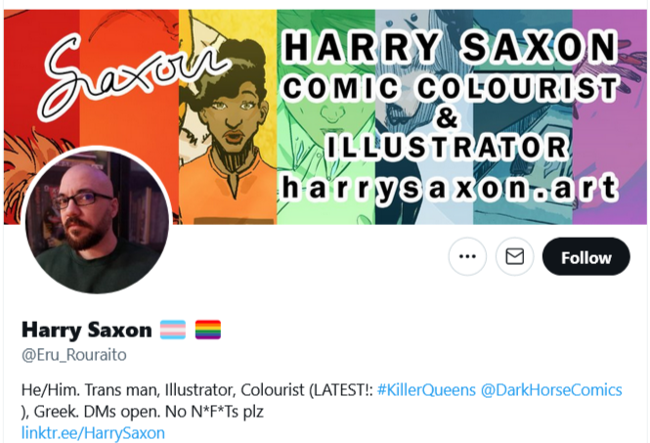Open the three-dot more options menu
This screenshot has height=443, width=650.
click(x=467, y=256)
